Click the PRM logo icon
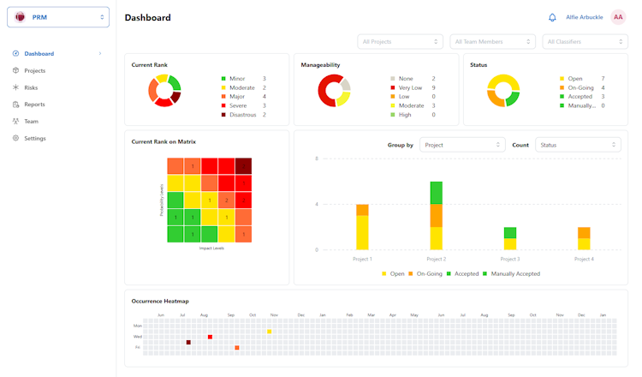This screenshot has height=377, width=642. pyautogui.click(x=20, y=17)
